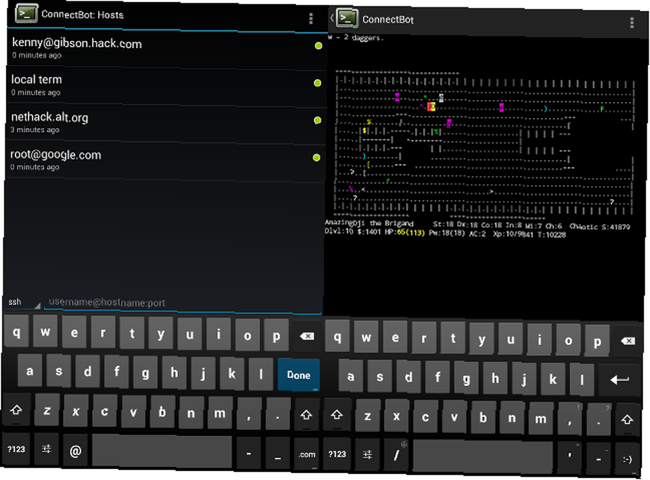Tap backspace key on left keyboard
Image resolution: width=650 pixels, height=480 pixels.
[x=307, y=336]
